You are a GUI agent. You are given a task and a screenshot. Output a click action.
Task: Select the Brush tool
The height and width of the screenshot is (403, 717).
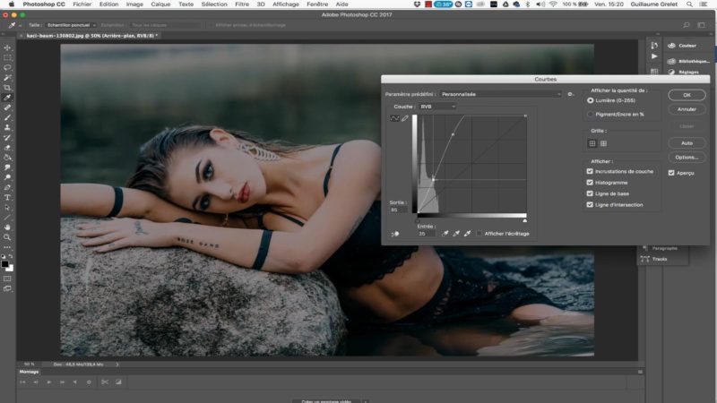[x=7, y=117]
